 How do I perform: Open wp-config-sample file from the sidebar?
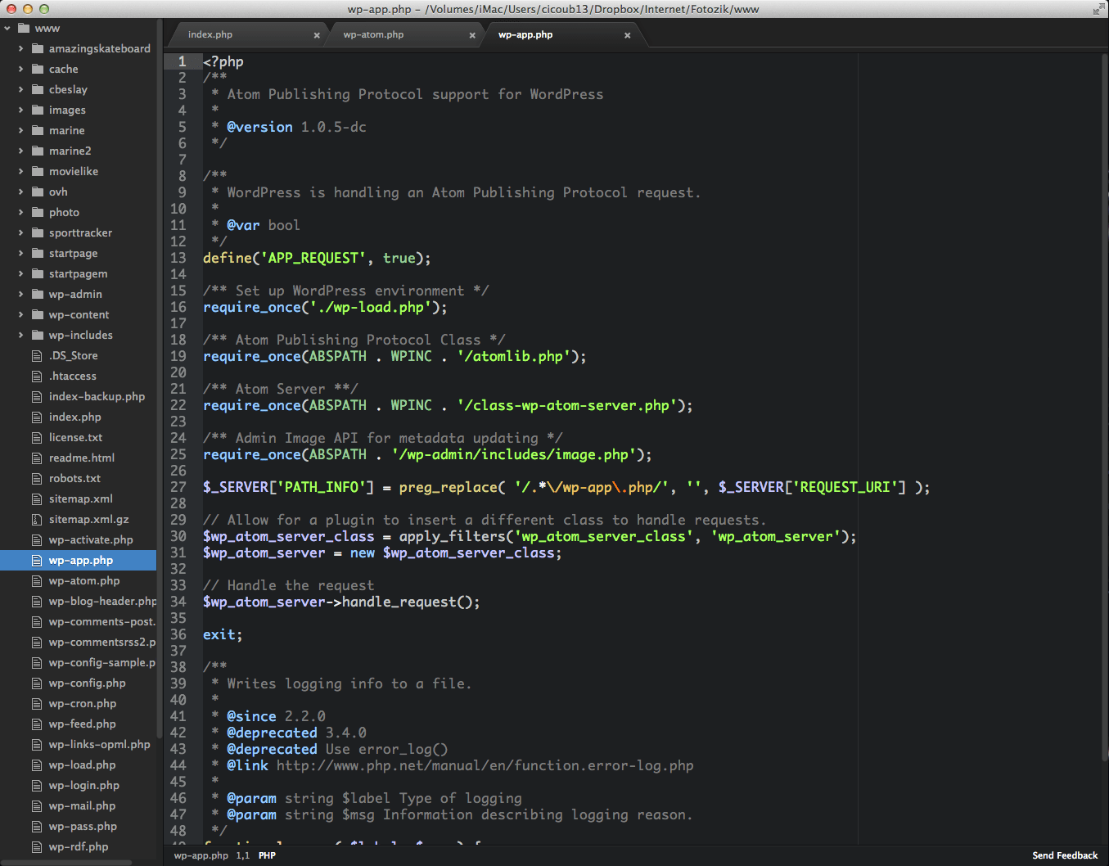(102, 662)
